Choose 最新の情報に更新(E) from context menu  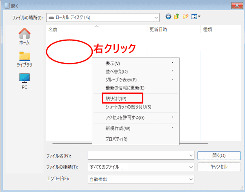click(136, 88)
